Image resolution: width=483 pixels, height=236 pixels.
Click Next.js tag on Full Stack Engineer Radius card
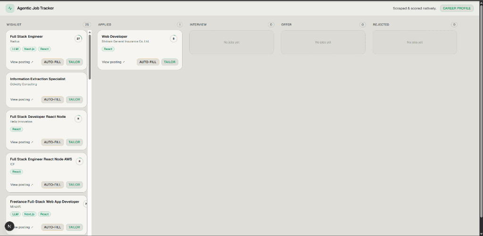[30, 49]
